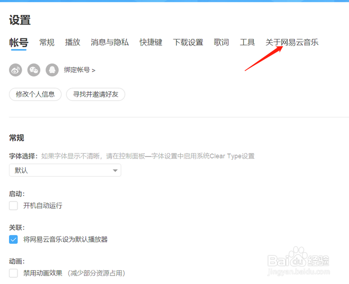Click the 字体选择 label text
The width and height of the screenshot is (349, 284).
pyautogui.click(x=24, y=156)
